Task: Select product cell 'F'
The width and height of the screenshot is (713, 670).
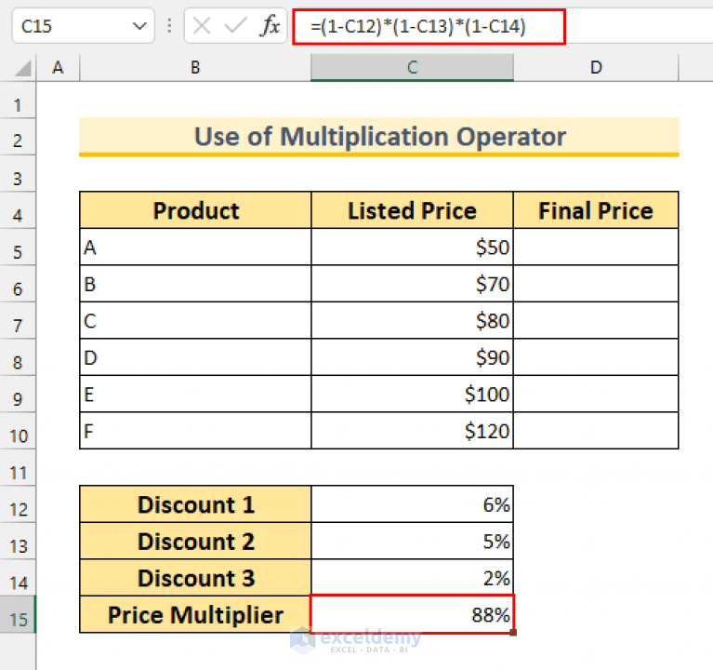Action: coord(195,431)
